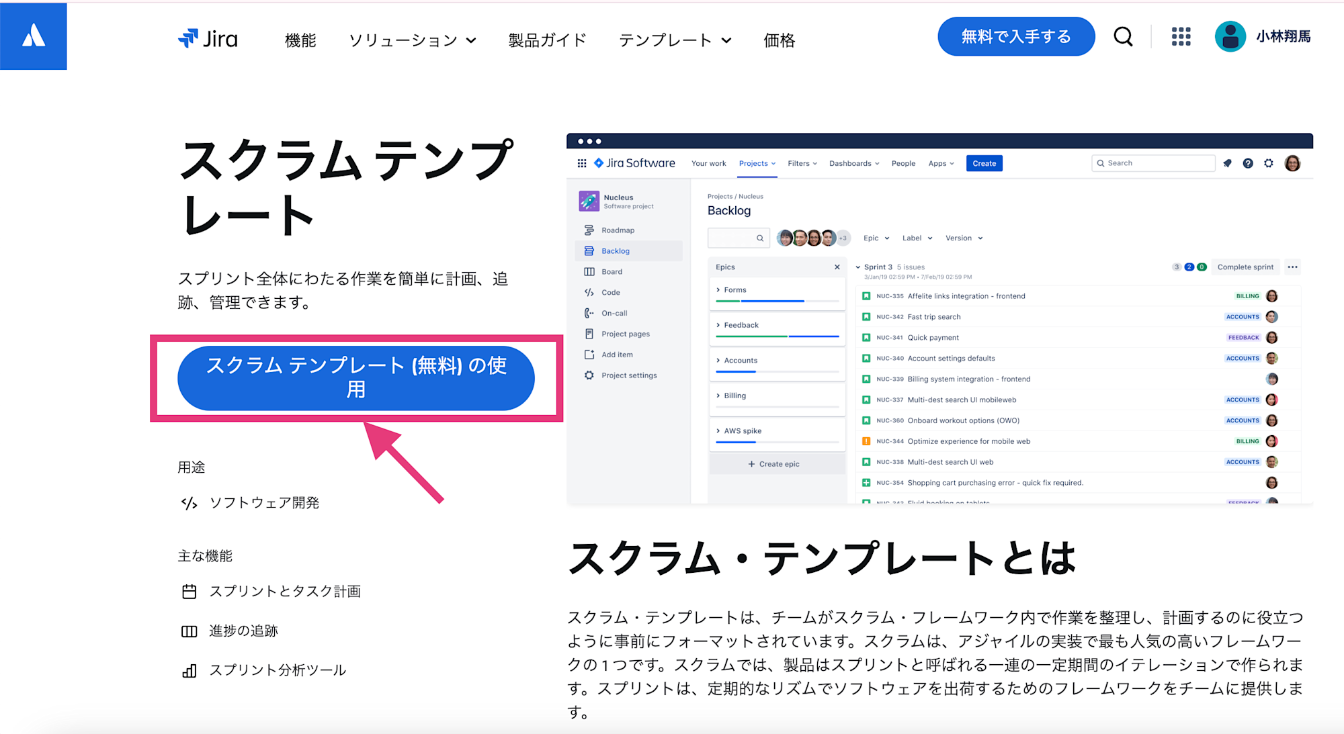Click スクラム テンプレート (無料) の使用 button
Image resolution: width=1344 pixels, height=734 pixels.
tap(356, 377)
